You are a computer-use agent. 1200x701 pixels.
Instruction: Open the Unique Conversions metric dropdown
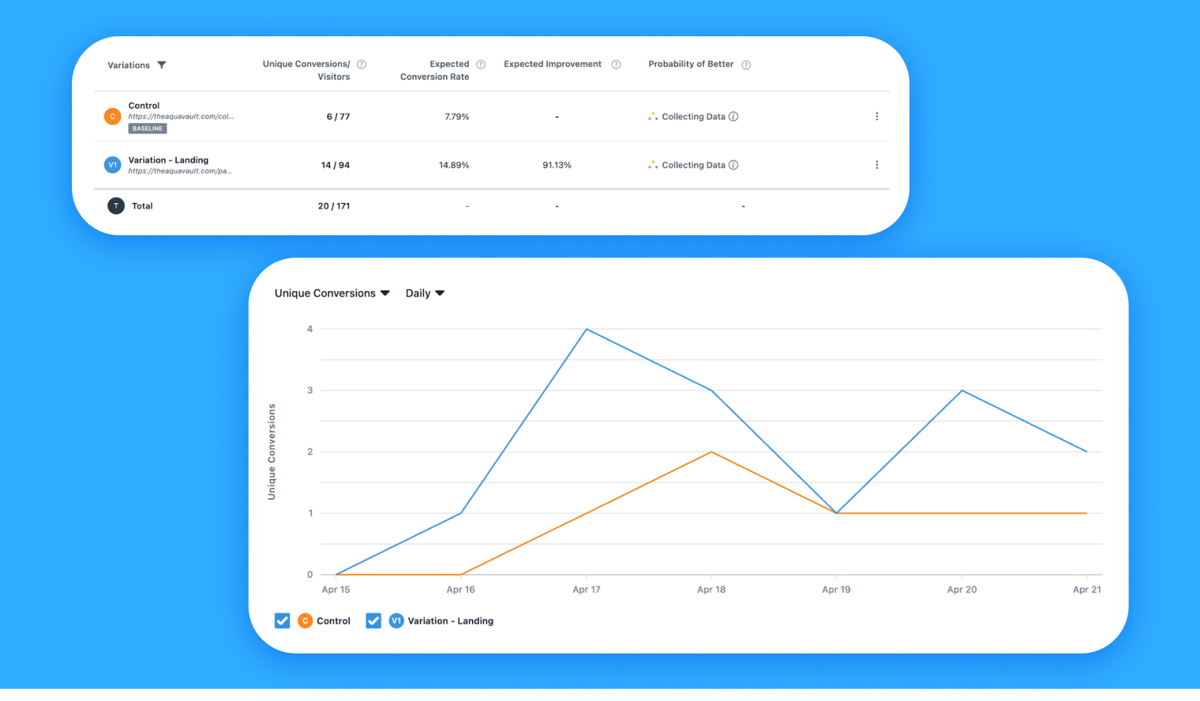click(332, 293)
